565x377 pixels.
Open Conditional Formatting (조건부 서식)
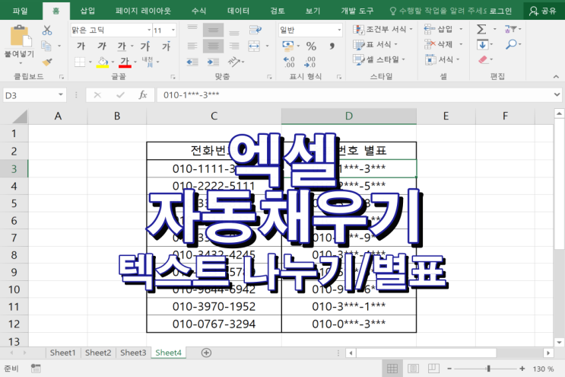(382, 29)
